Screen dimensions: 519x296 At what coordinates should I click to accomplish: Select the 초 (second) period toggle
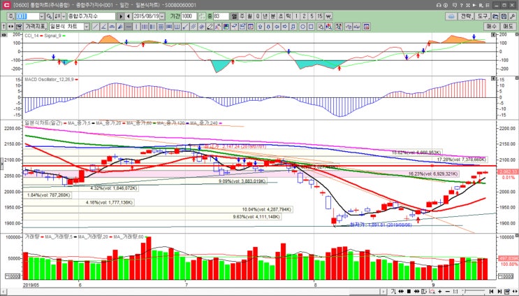(281, 16)
